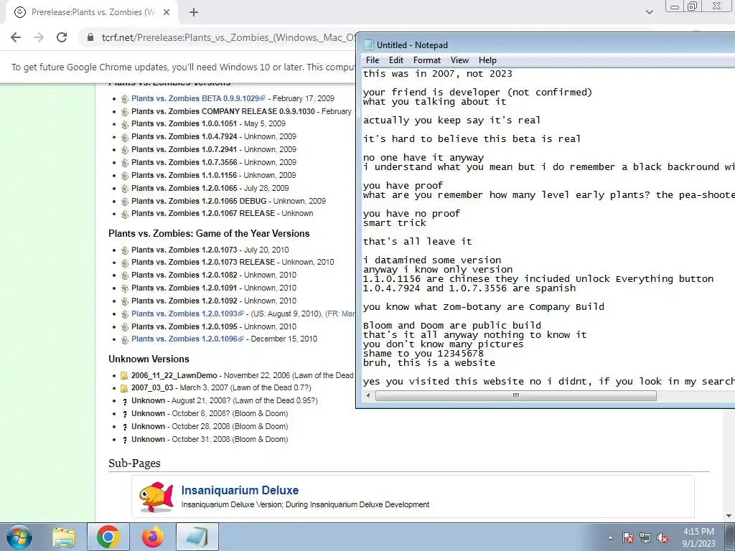Open the Windows Start menu
This screenshot has height=551, width=735.
point(18,537)
